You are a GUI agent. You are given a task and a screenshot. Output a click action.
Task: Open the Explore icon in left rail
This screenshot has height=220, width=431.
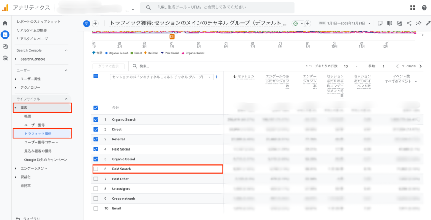tap(5, 46)
